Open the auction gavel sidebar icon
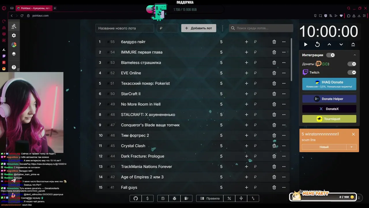 [14, 26]
